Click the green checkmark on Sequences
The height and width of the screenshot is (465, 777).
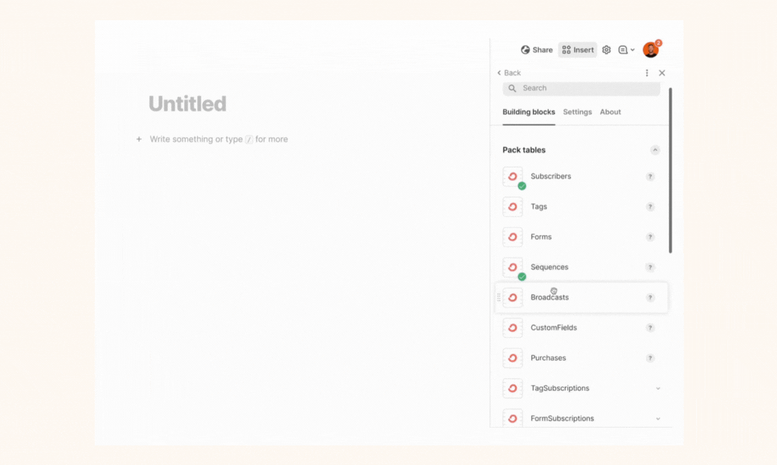(521, 277)
